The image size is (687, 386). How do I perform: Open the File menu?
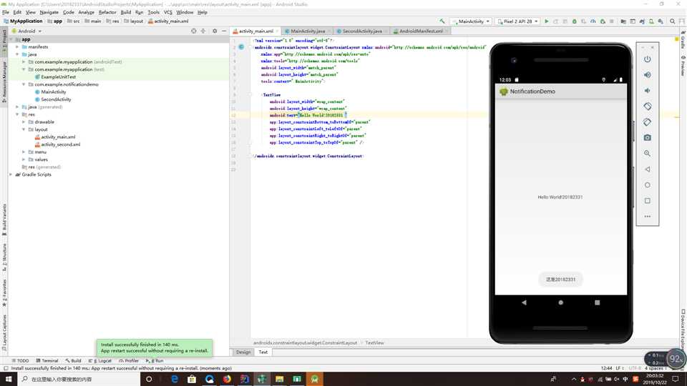(x=6, y=12)
